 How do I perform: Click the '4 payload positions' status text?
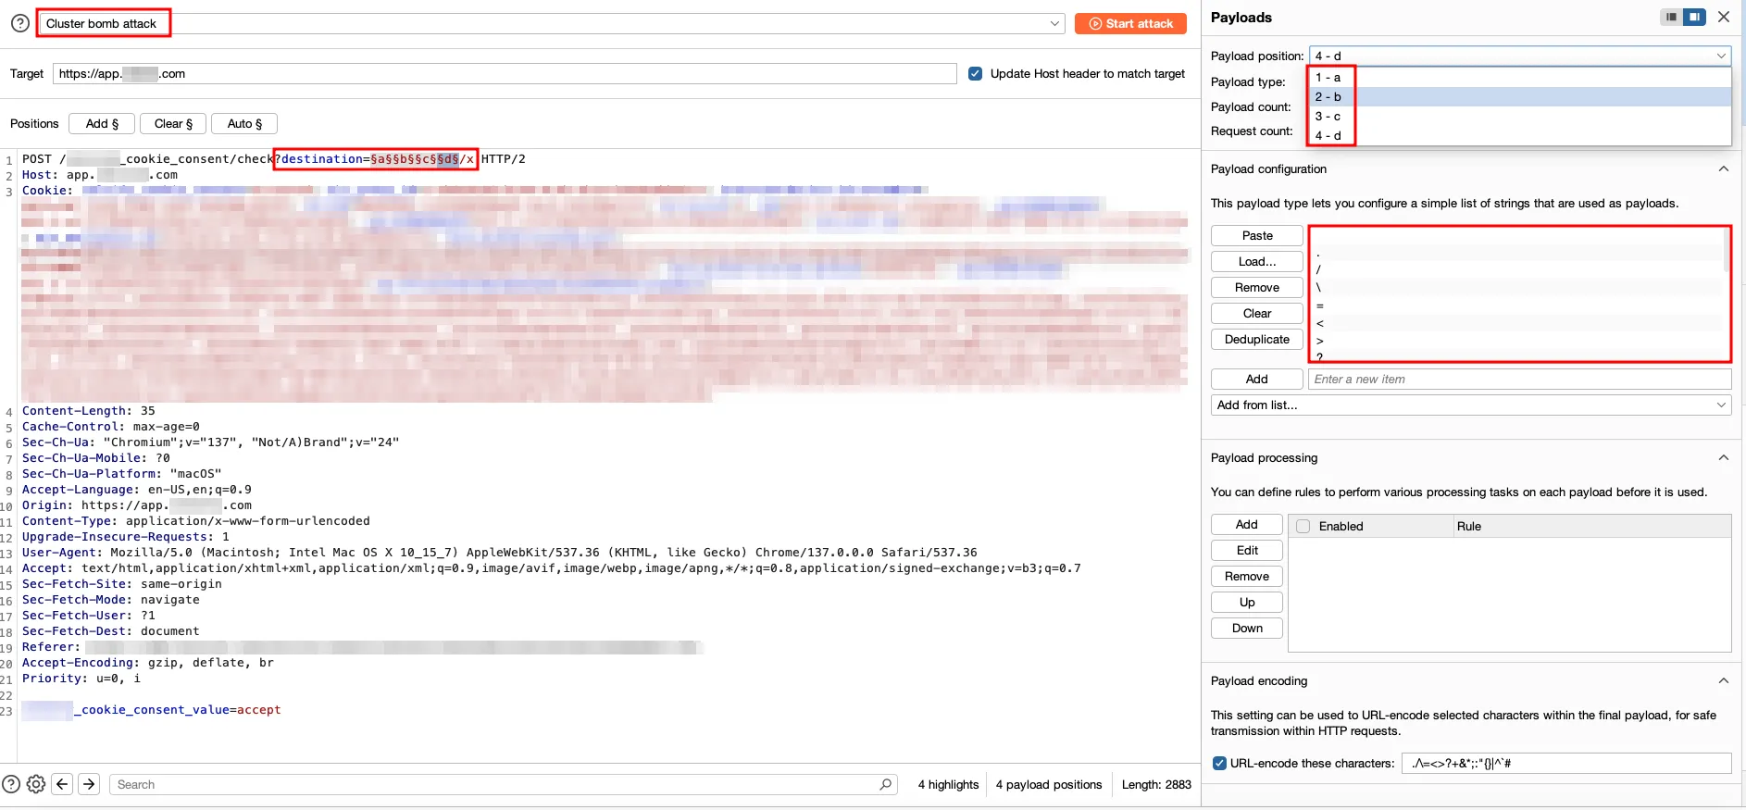coord(1049,784)
